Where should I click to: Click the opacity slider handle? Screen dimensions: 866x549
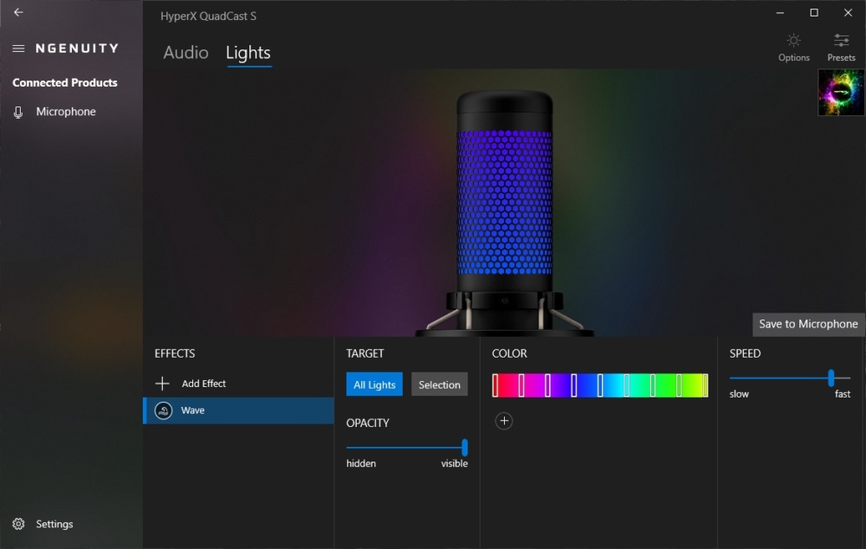(464, 448)
